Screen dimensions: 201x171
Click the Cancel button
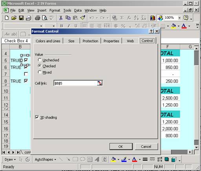[146, 147]
